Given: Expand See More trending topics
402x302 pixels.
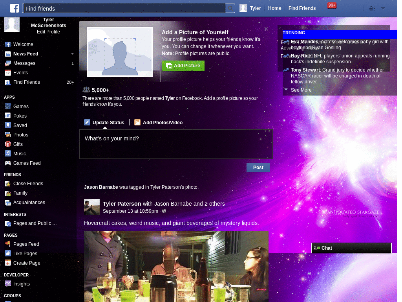Looking at the screenshot, I should tap(301, 90).
